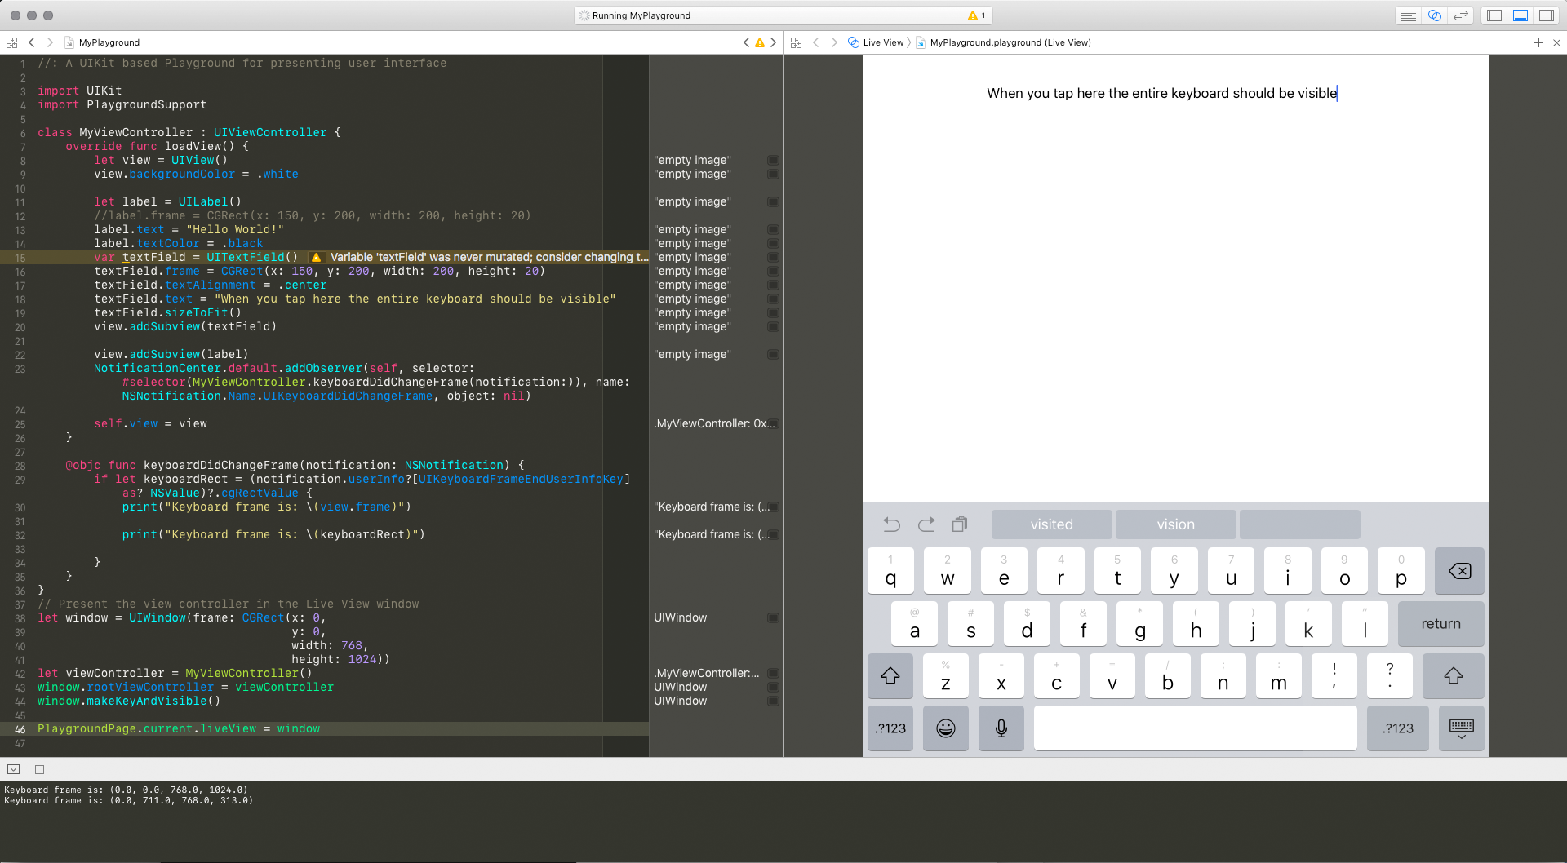Tap the space bar

coord(1195,728)
